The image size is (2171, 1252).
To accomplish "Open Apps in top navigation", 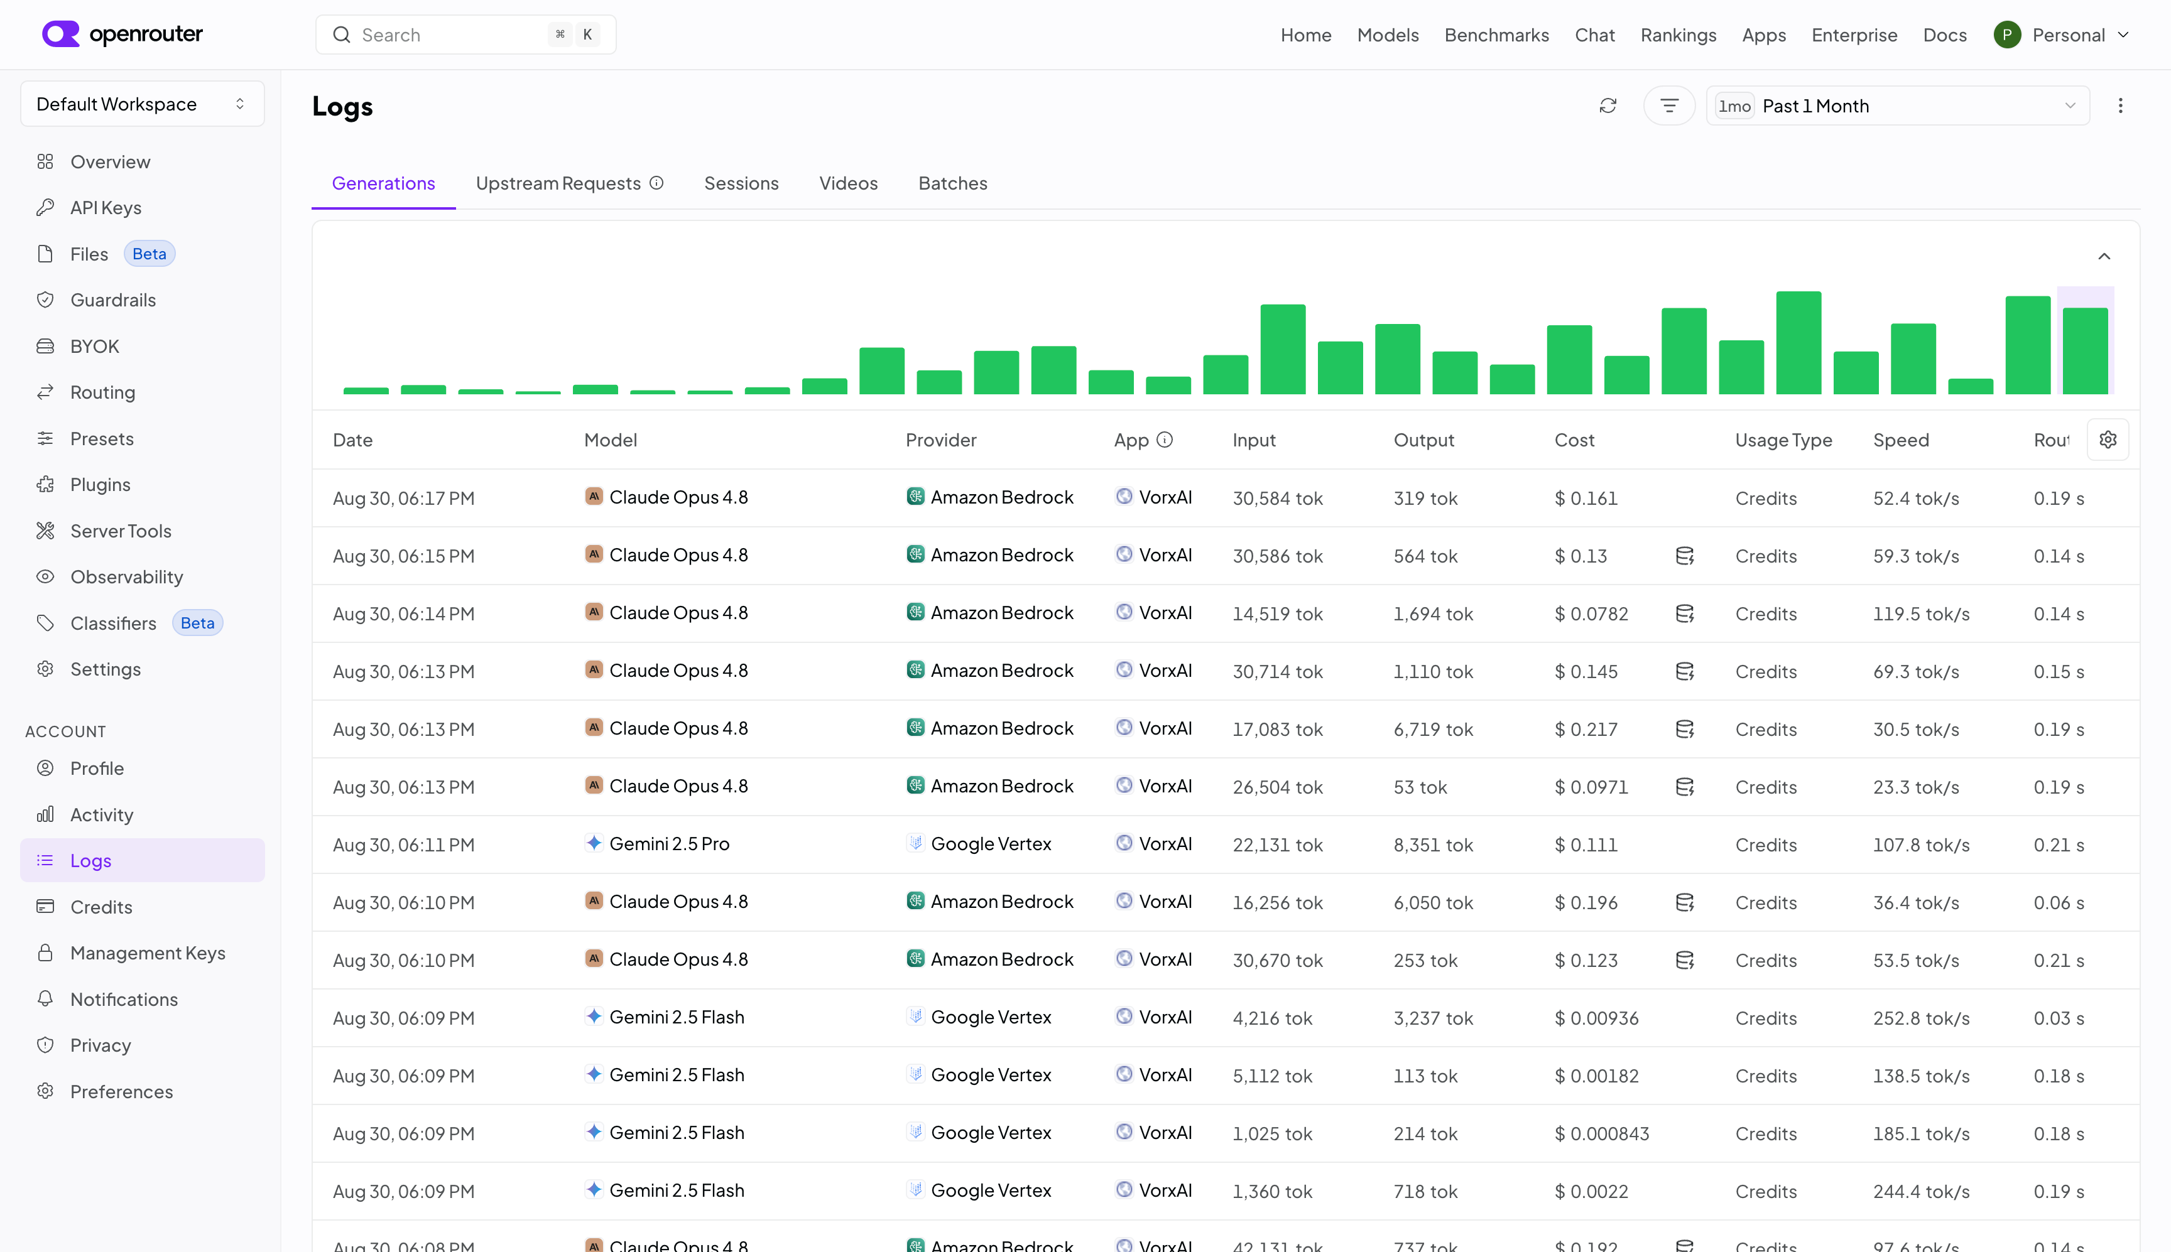I will tap(1763, 35).
